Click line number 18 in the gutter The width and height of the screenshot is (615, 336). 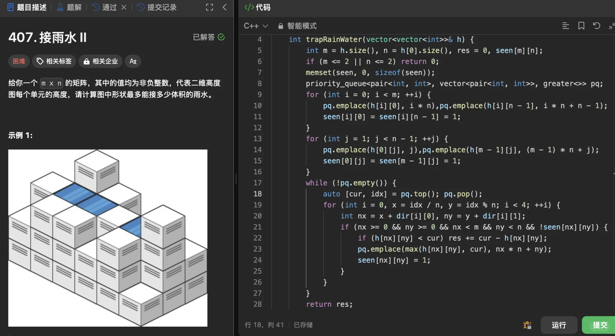[258, 194]
